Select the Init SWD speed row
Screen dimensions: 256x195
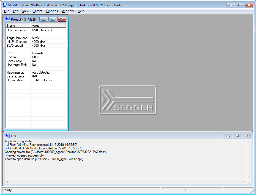pyautogui.click(x=36, y=42)
